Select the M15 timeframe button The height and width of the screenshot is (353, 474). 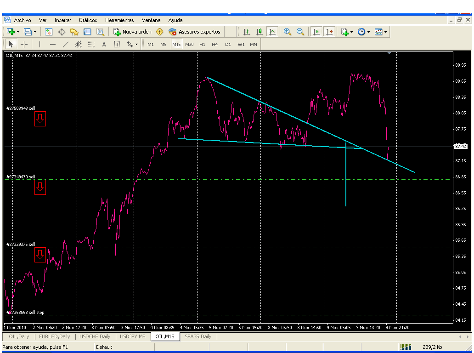(x=176, y=45)
